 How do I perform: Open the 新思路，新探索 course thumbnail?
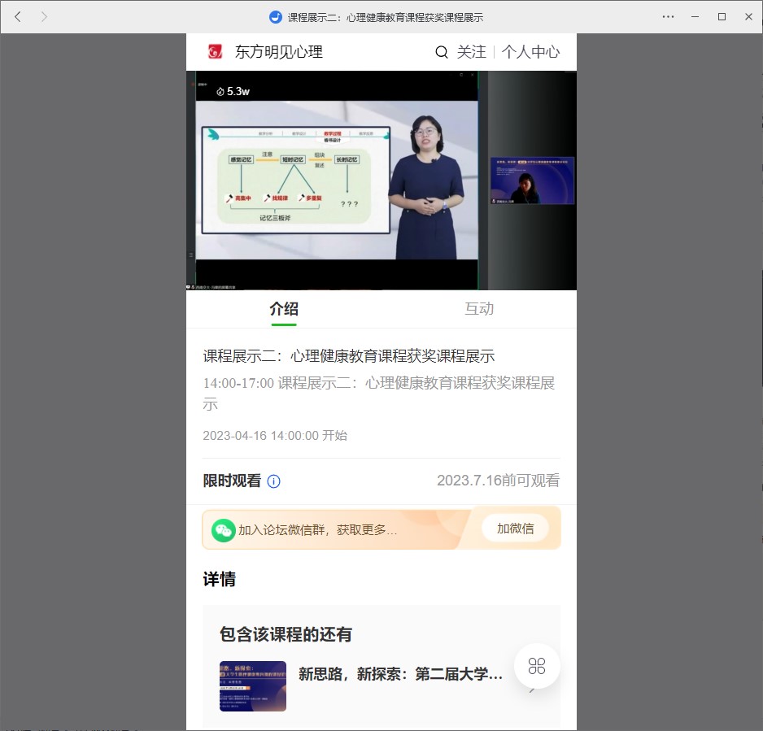pyautogui.click(x=253, y=686)
